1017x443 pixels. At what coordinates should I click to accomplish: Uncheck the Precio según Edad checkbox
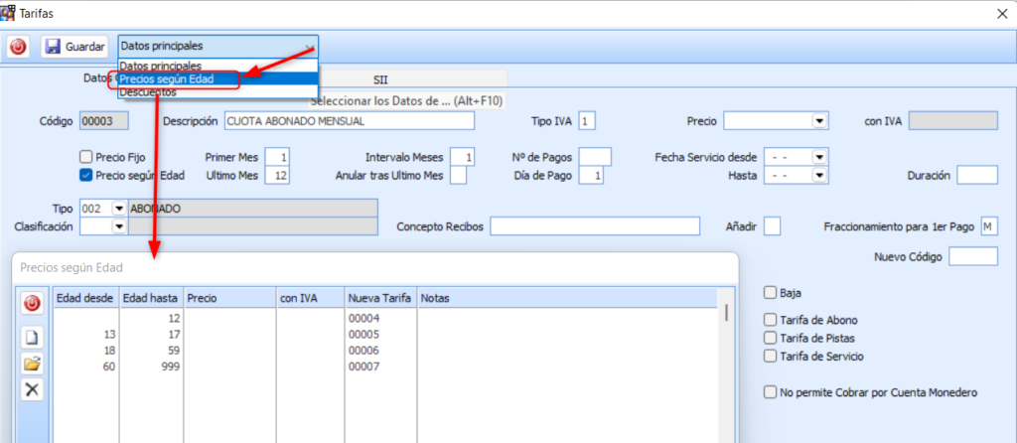click(x=85, y=176)
